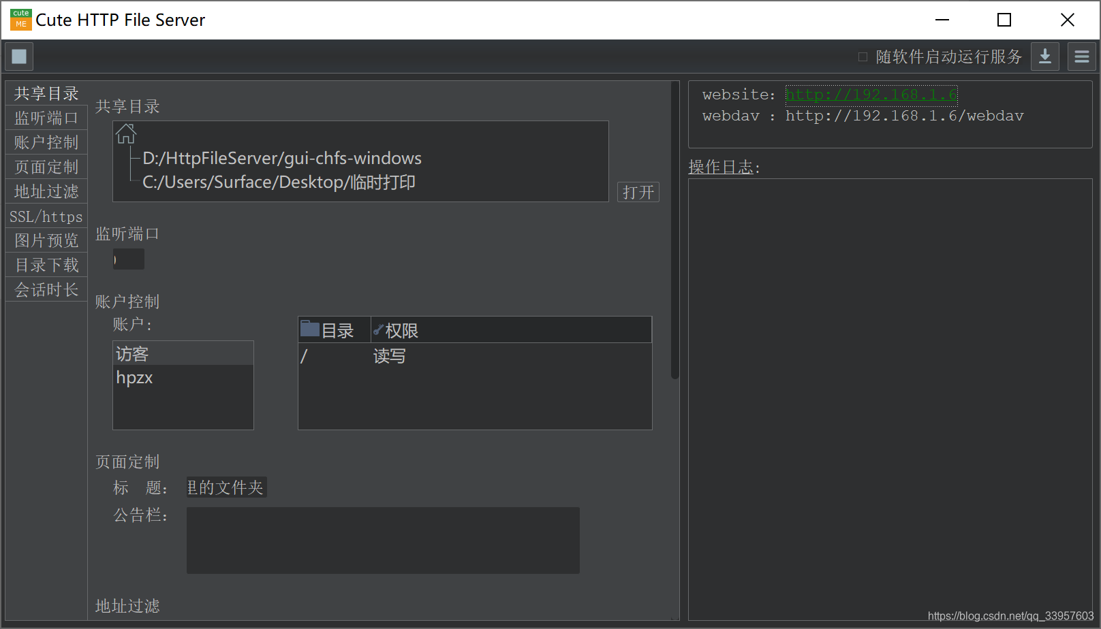Click the key icon on the 权限 column header
1101x629 pixels.
(x=378, y=329)
